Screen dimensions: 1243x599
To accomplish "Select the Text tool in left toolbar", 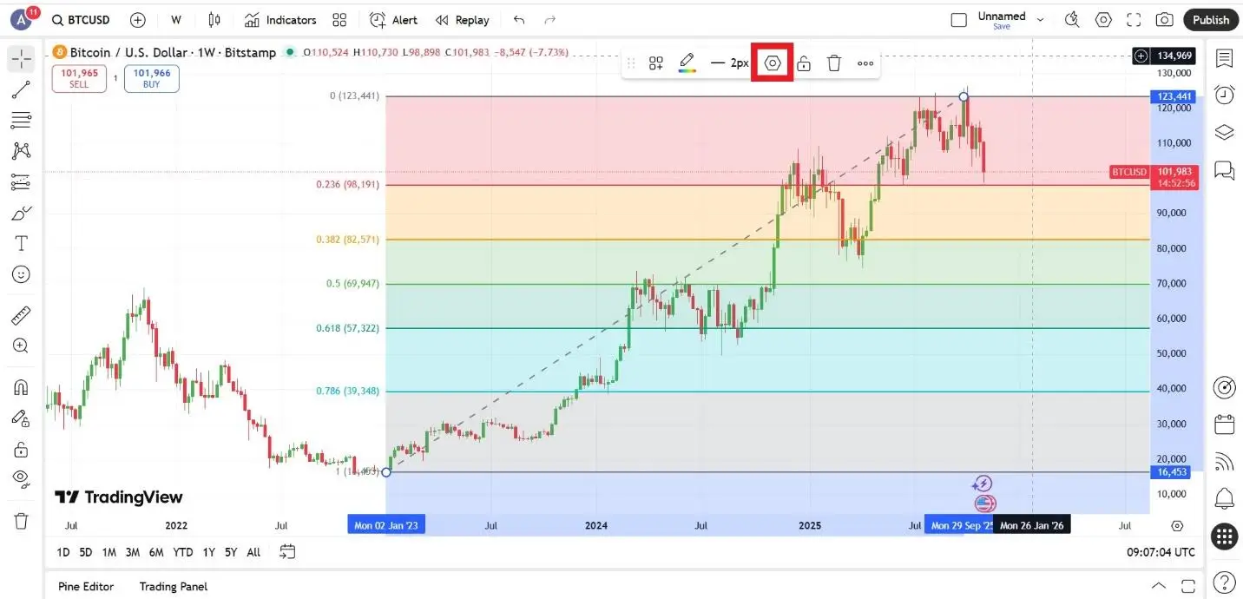I will [21, 243].
